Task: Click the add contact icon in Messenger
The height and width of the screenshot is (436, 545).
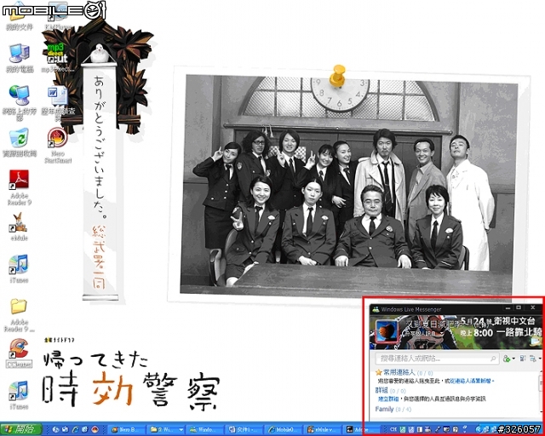Action: point(507,359)
